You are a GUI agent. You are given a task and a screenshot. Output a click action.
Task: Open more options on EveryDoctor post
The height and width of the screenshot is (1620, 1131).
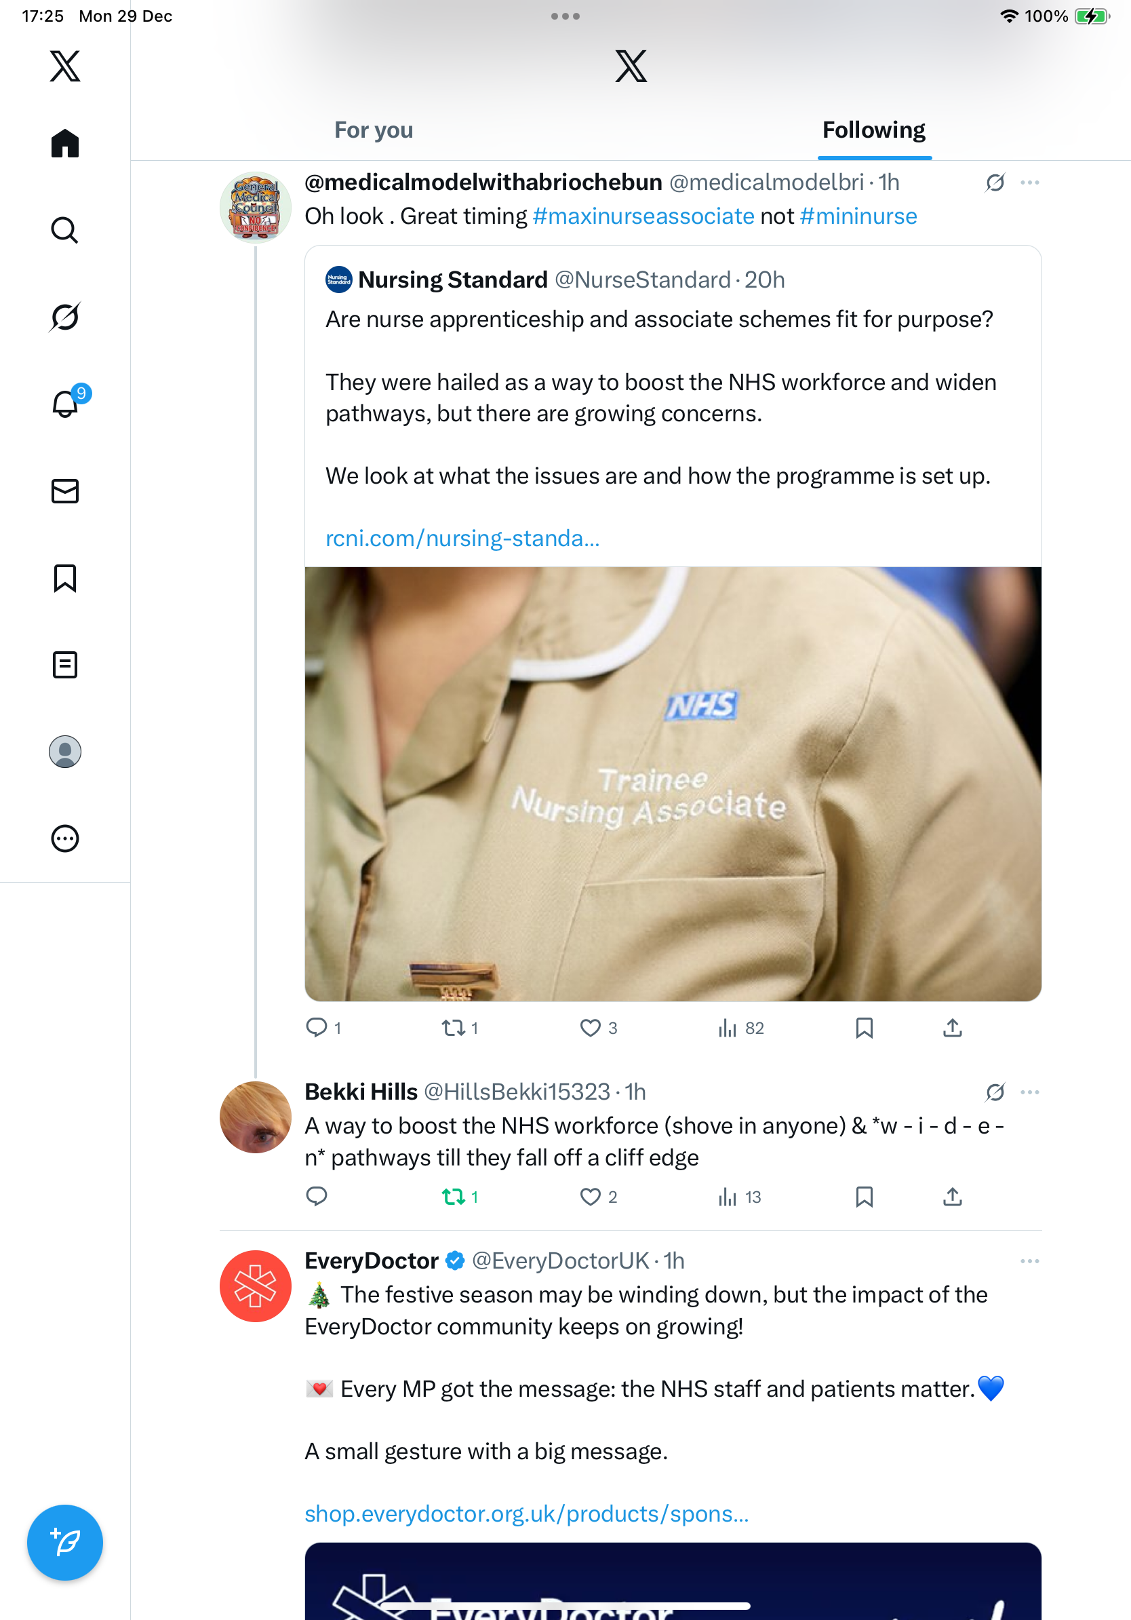coord(1029,1261)
